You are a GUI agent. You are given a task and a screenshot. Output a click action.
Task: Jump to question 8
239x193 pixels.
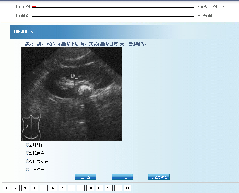pos(71,188)
